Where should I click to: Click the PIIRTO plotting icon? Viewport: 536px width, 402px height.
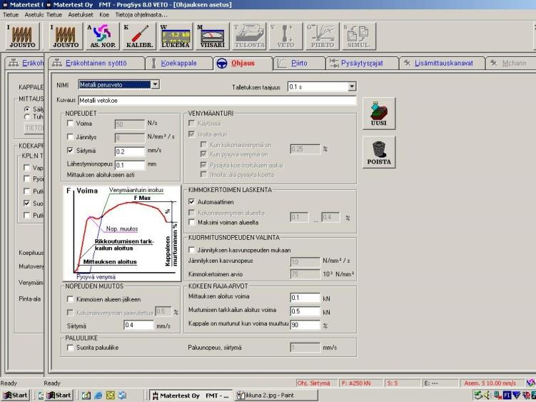click(323, 36)
